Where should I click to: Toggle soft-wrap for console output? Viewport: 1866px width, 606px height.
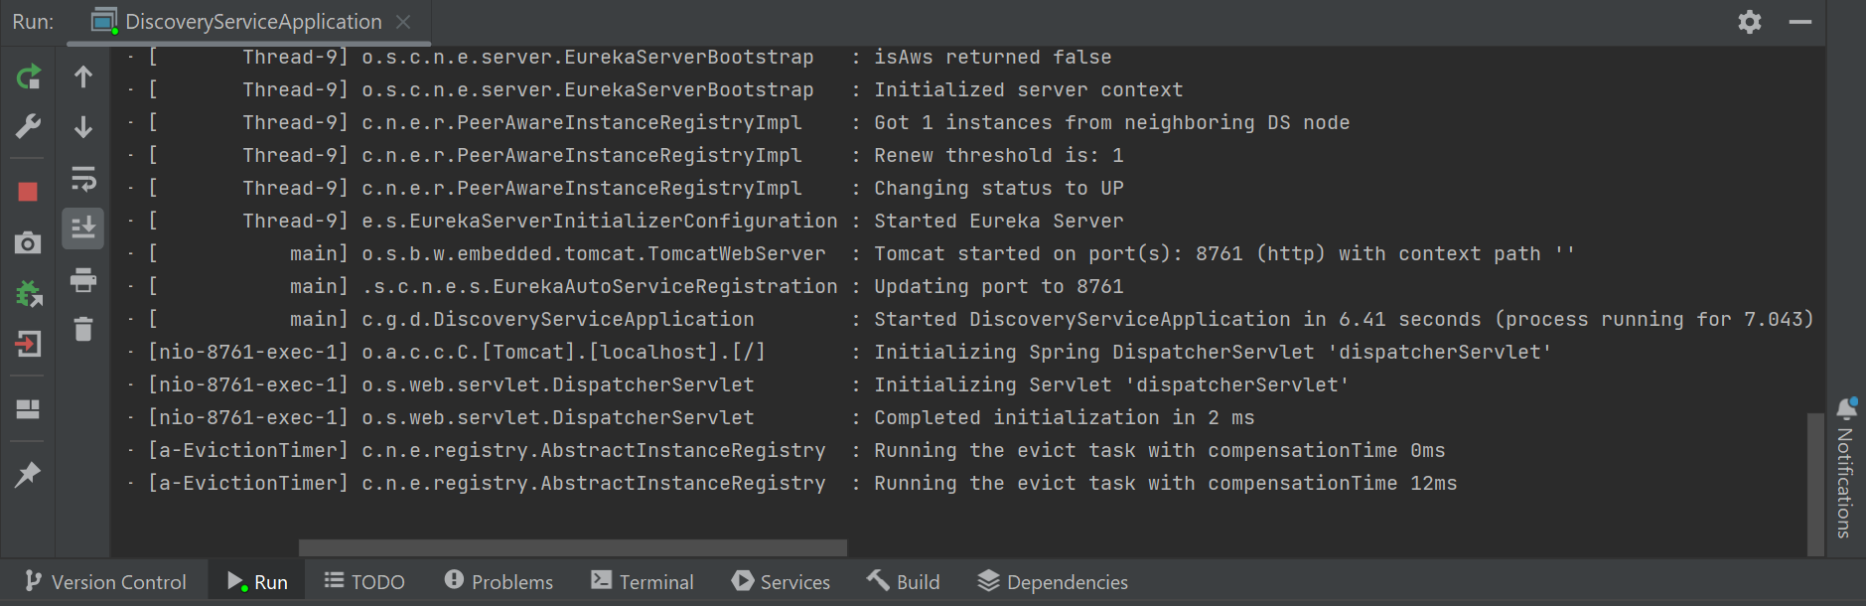83,179
